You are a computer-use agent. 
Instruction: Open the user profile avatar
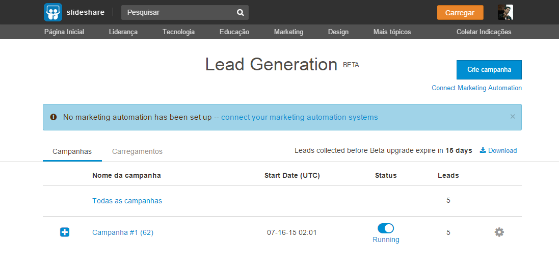[505, 13]
